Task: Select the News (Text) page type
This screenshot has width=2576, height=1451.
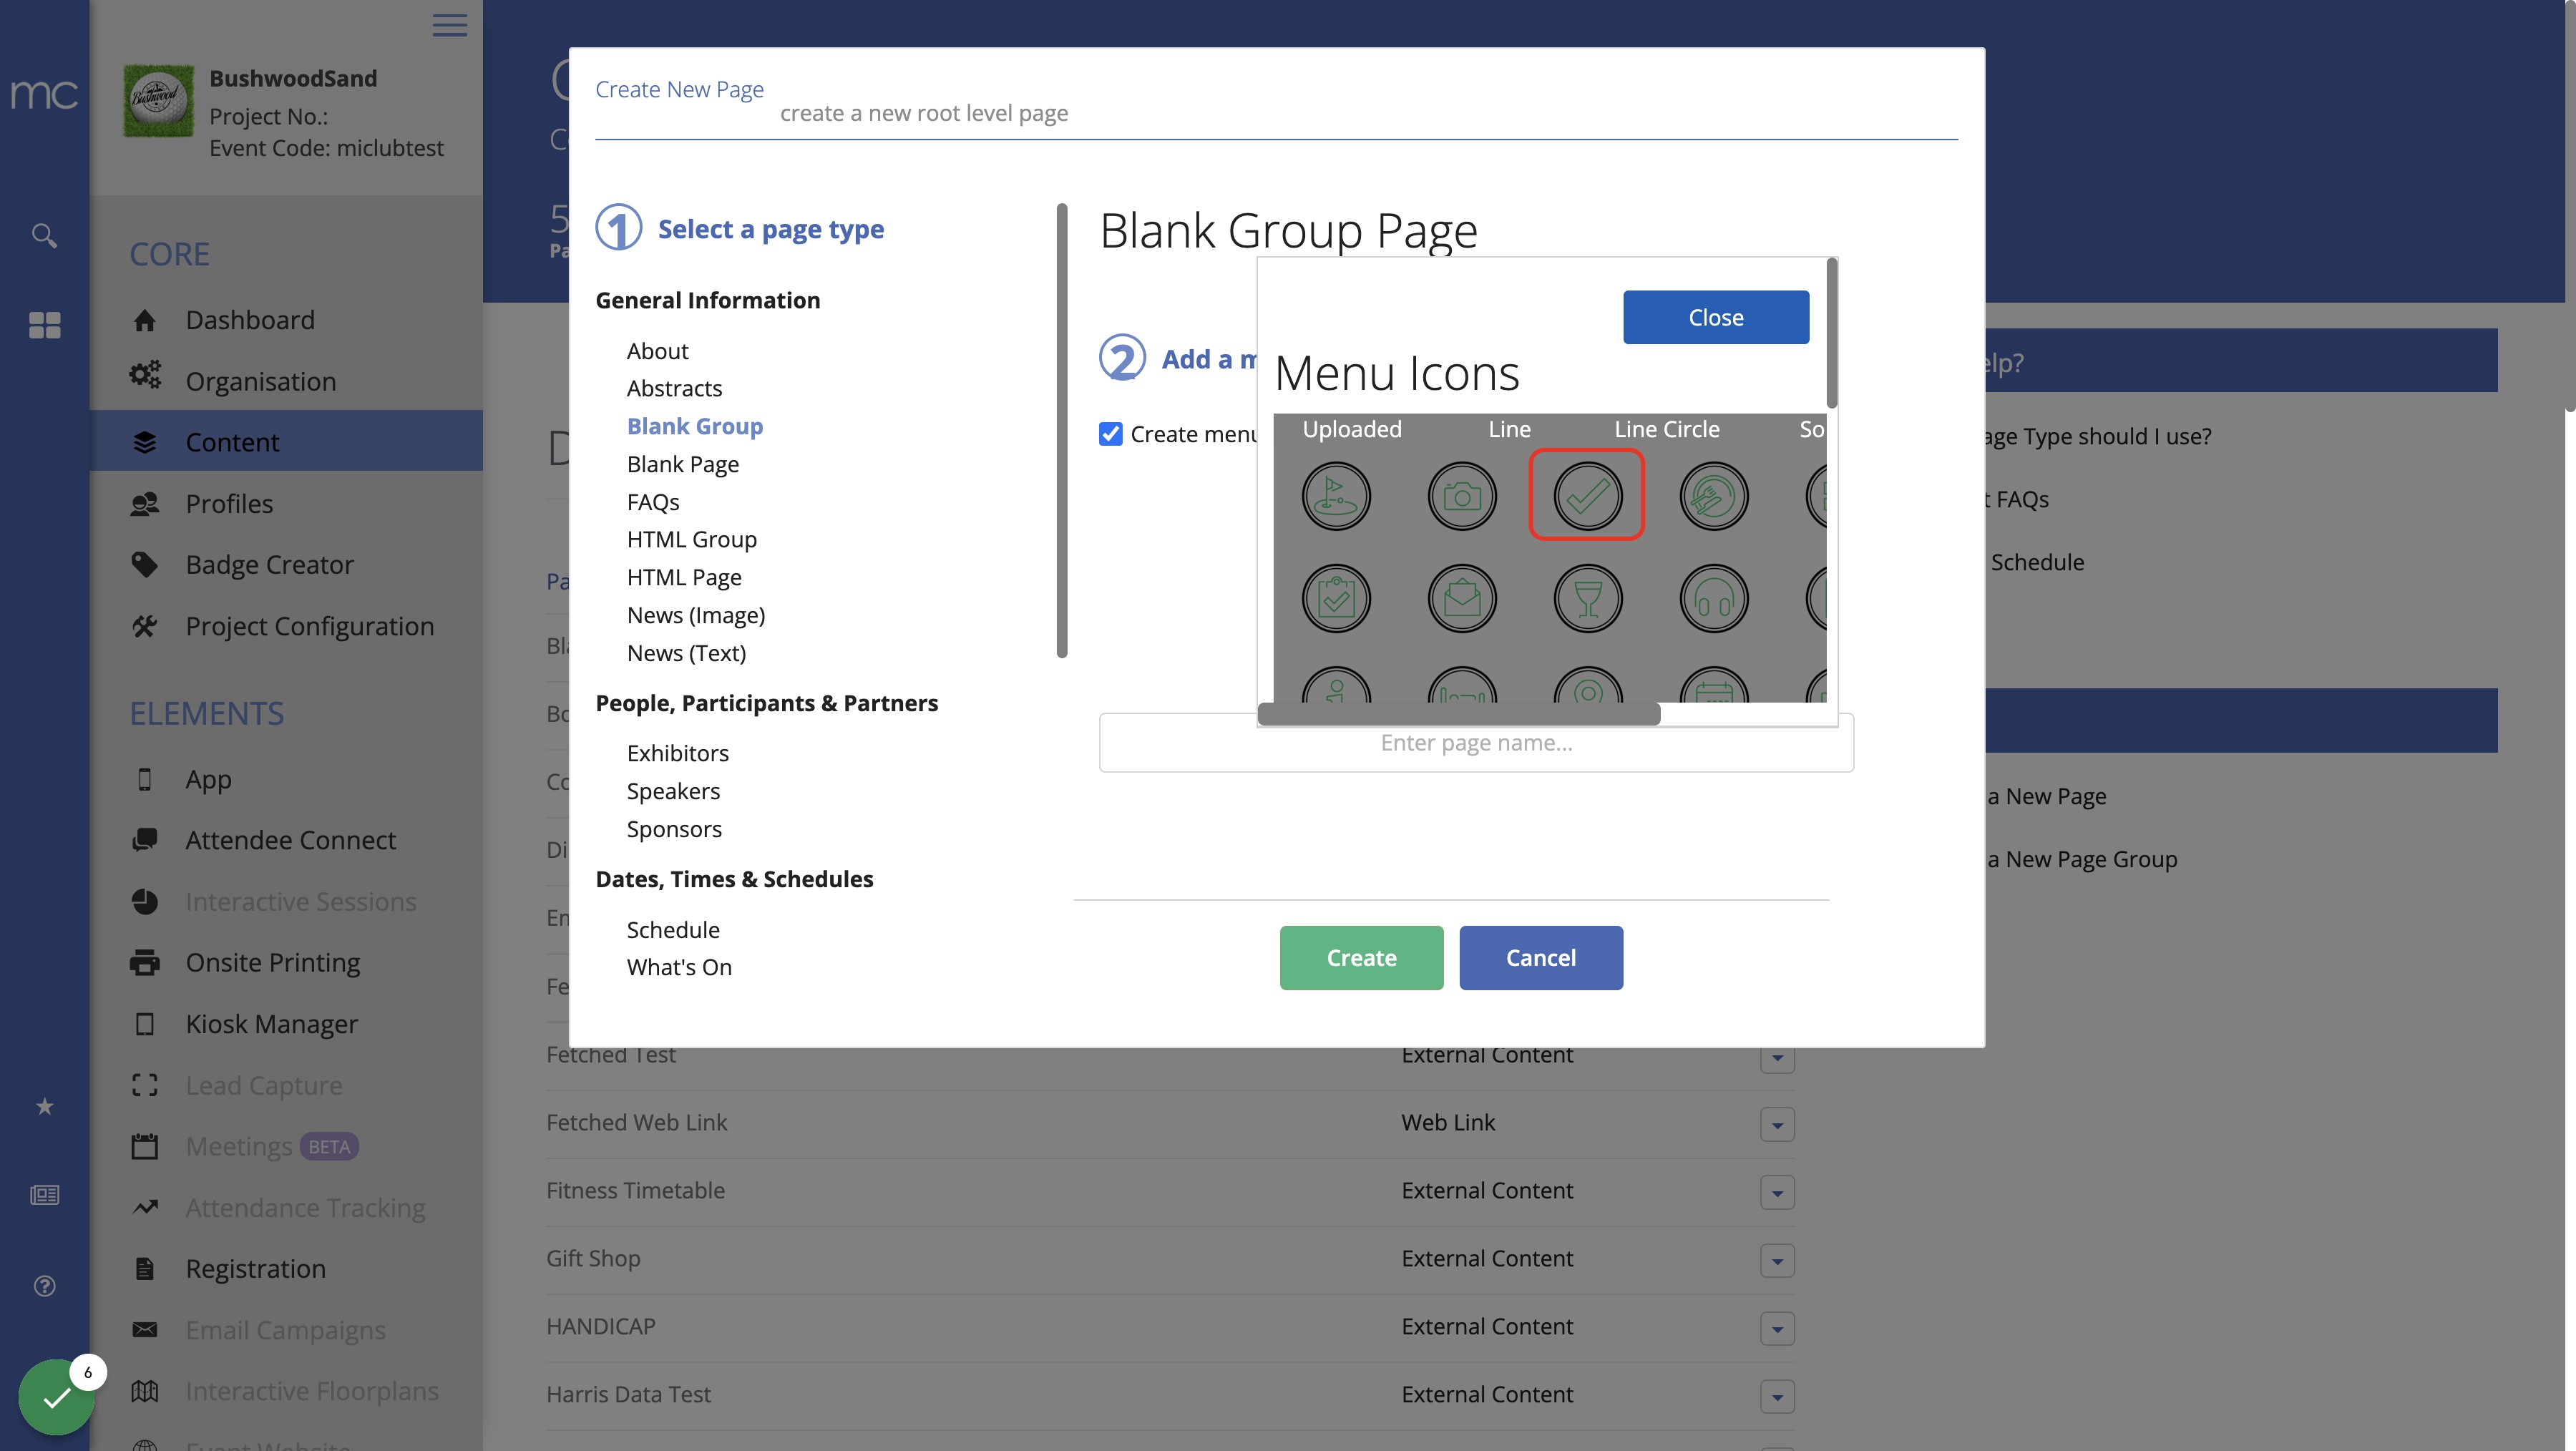Action: [686, 653]
